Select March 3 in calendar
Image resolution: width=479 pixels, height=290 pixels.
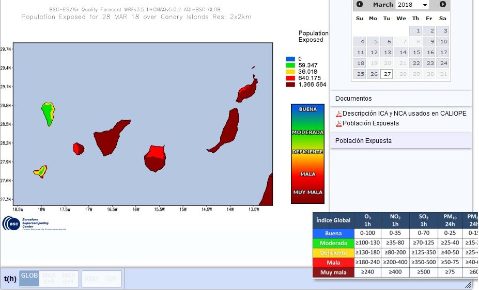pyautogui.click(x=442, y=30)
